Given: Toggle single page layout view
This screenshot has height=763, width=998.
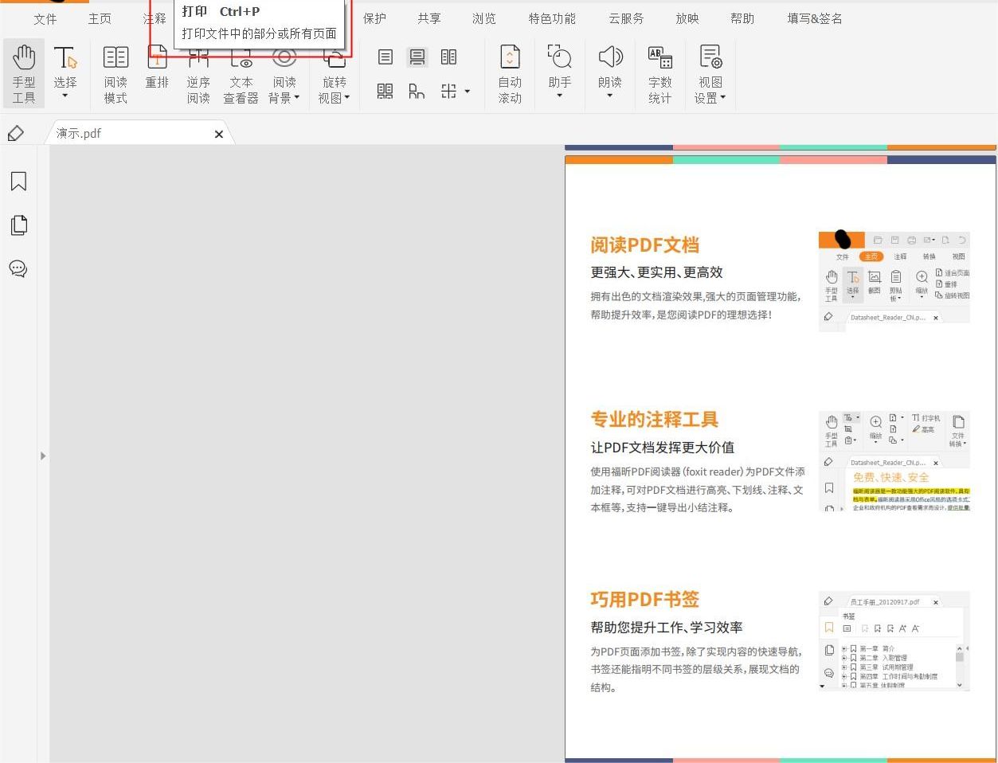Looking at the screenshot, I should coord(385,57).
